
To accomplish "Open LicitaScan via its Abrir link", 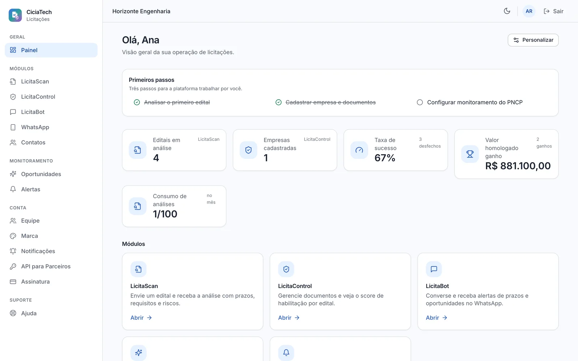I will (141, 318).
